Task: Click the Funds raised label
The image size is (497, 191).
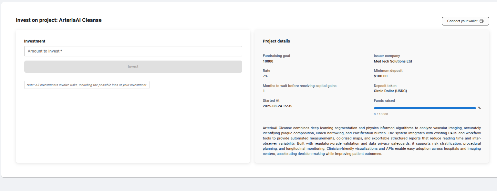Action: [384, 100]
